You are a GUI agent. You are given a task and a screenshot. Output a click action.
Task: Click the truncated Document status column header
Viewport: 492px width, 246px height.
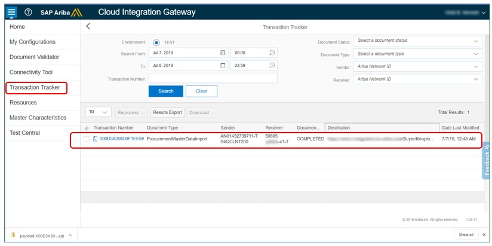(x=309, y=128)
